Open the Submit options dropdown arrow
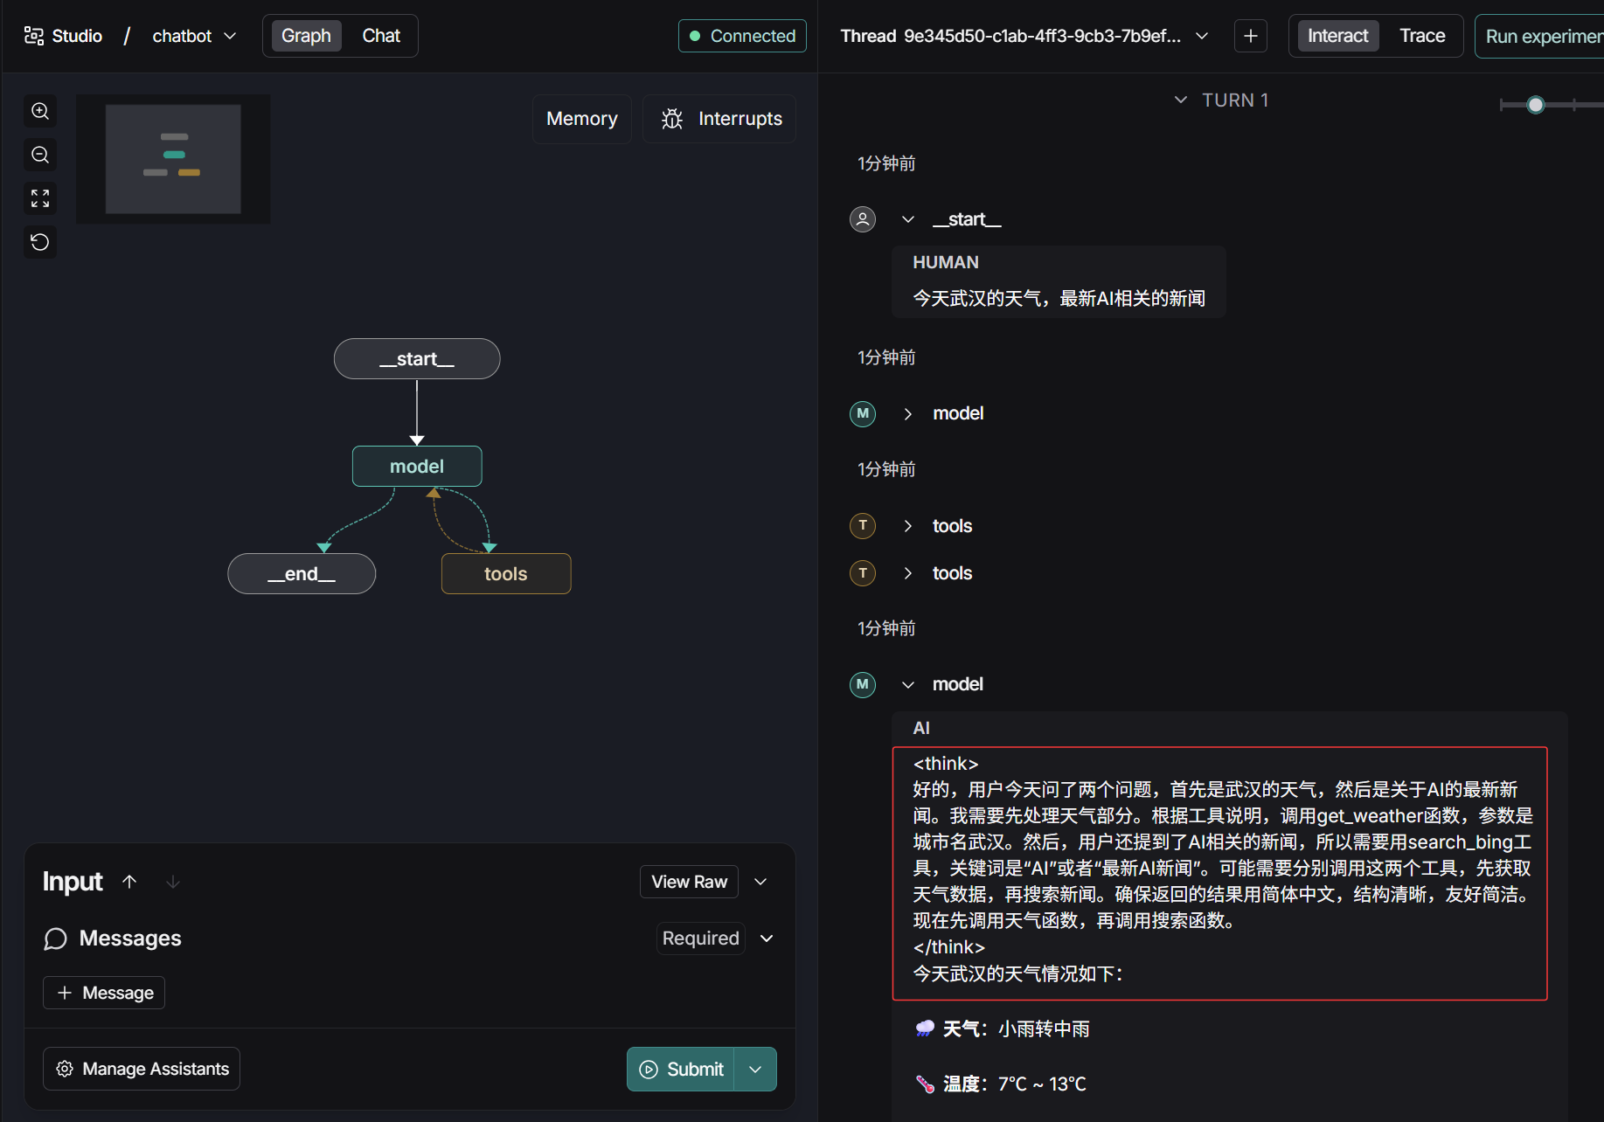The image size is (1604, 1122). click(755, 1070)
